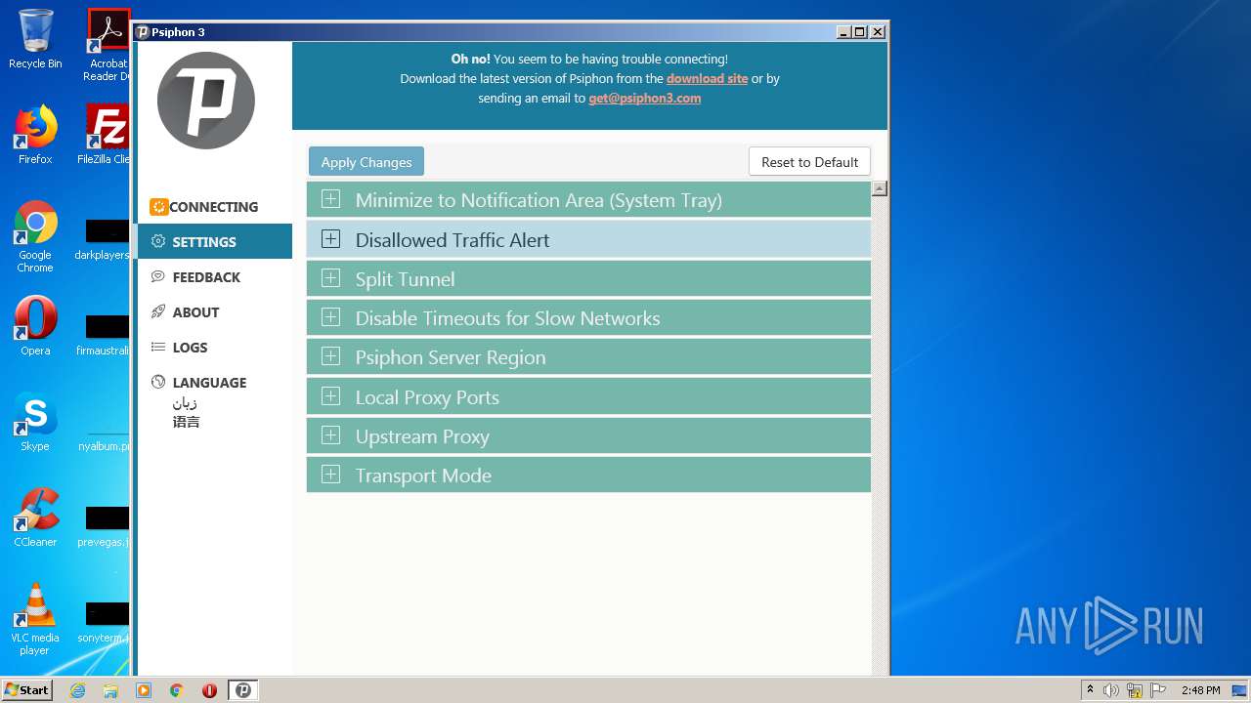Click the Feedback speech bubble icon

tap(158, 276)
